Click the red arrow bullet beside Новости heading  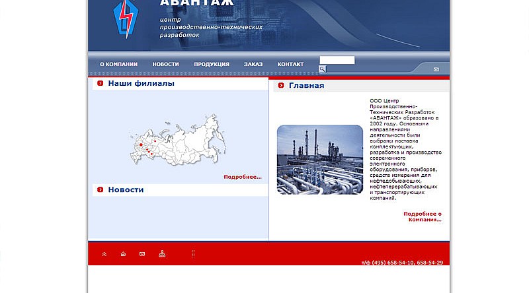[x=100, y=190]
